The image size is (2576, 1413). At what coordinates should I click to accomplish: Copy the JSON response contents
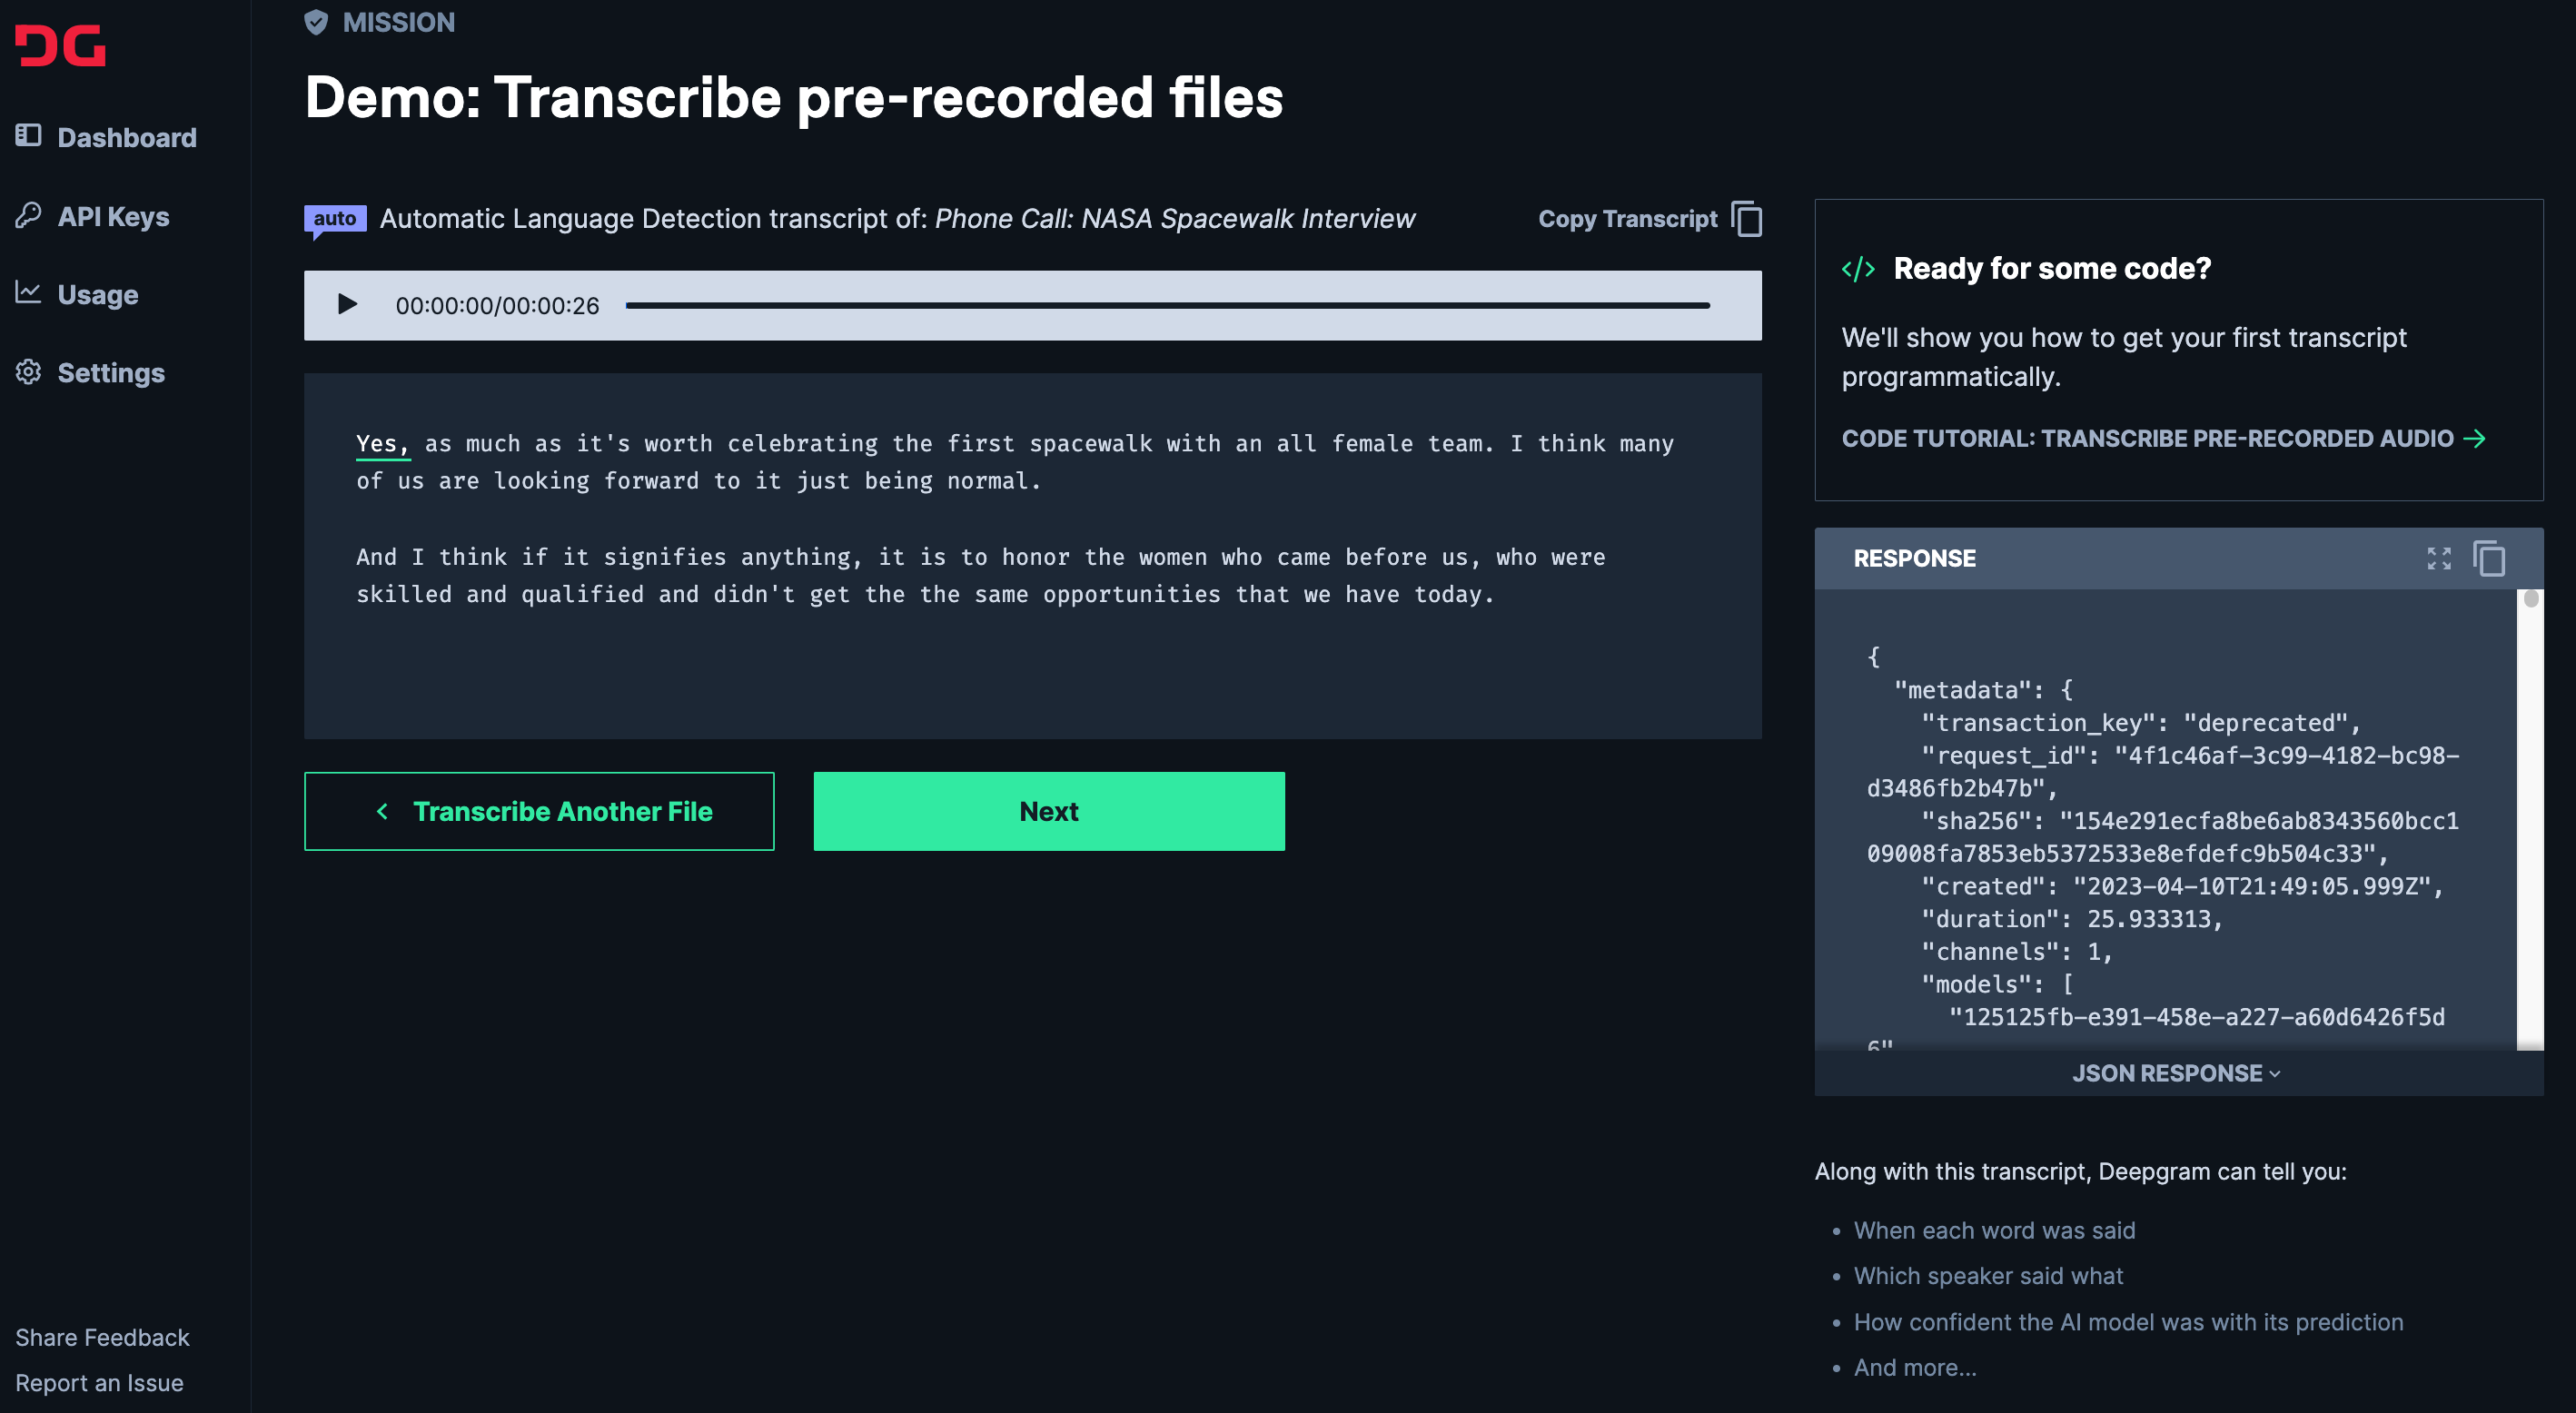tap(2488, 558)
